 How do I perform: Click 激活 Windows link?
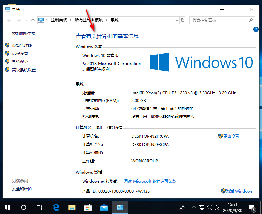pos(239,191)
